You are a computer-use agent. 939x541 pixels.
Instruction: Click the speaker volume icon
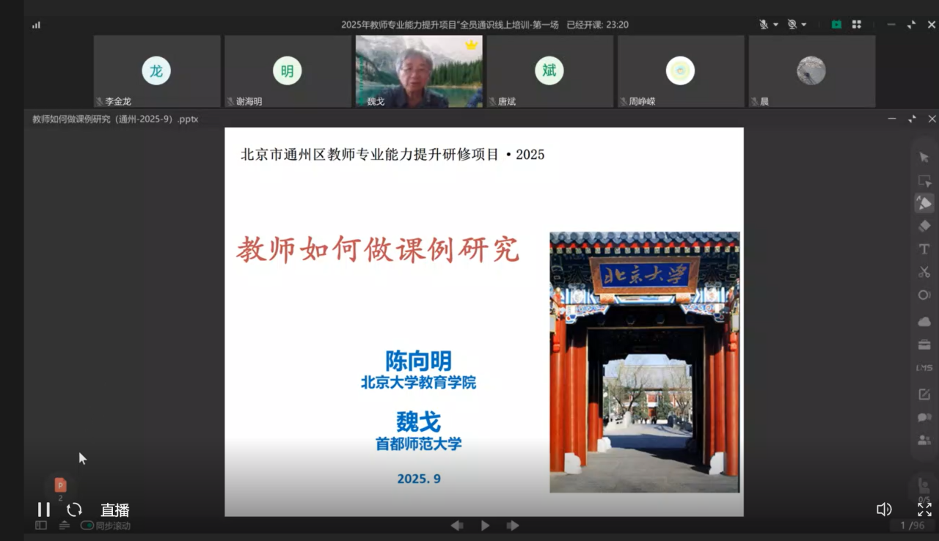point(884,509)
